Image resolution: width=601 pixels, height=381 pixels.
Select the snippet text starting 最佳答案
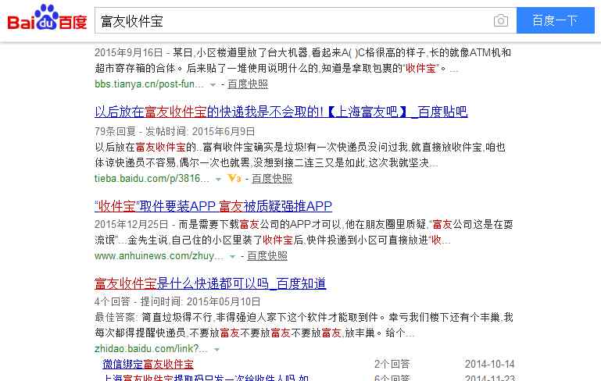[x=303, y=325]
